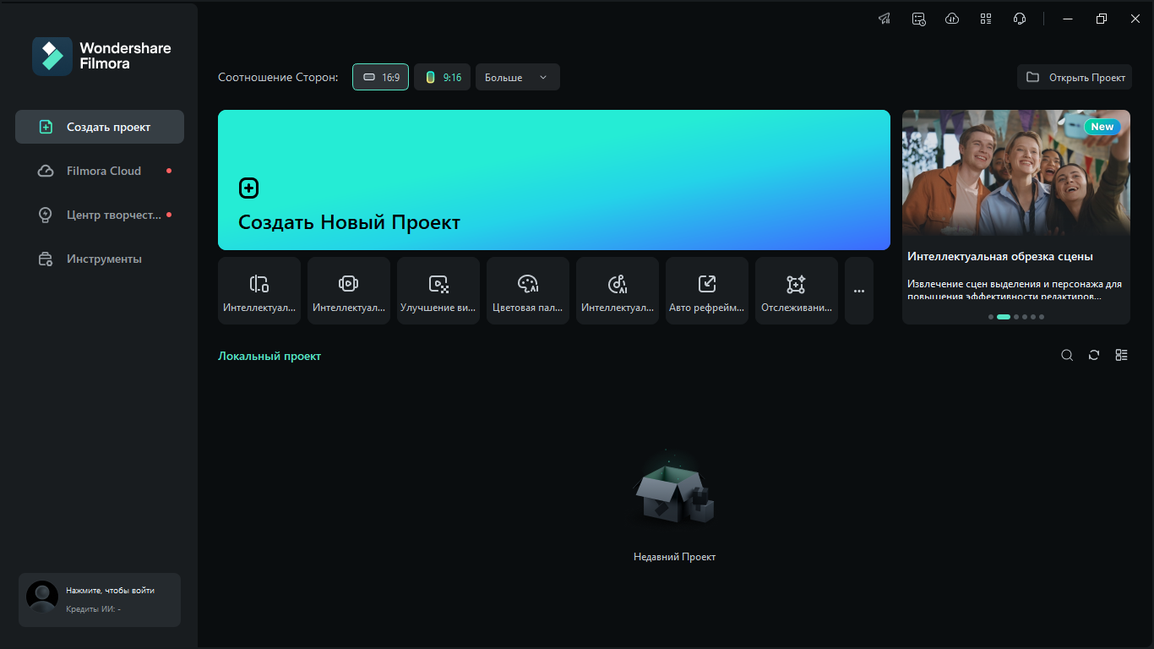Click the promo banner thumbnail image
Viewport: 1154px width, 649px height.
[1015, 173]
